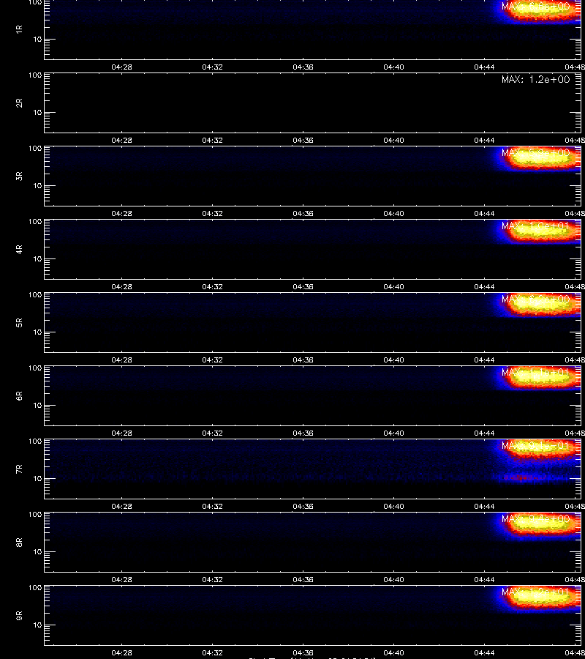585x659 pixels.
Task: Click the 04:32 tick label under the 2R panel
Action: (x=212, y=141)
